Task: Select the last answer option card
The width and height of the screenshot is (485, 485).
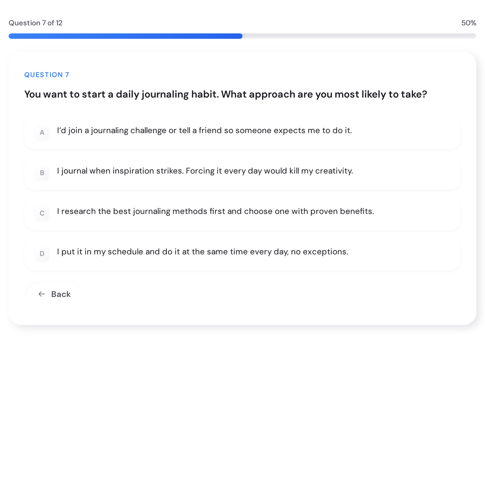Action: (x=242, y=254)
